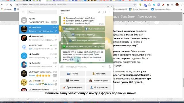The width and height of the screenshot is (184, 103).
Task: Click the Целевые доли keyboard button
Action: tap(99, 80)
